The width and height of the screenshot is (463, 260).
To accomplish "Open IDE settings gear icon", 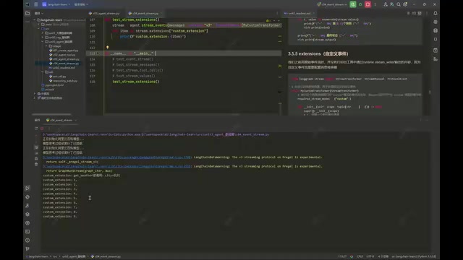I will click(x=405, y=4).
